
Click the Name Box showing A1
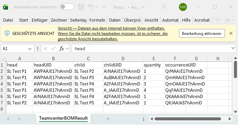(15, 49)
